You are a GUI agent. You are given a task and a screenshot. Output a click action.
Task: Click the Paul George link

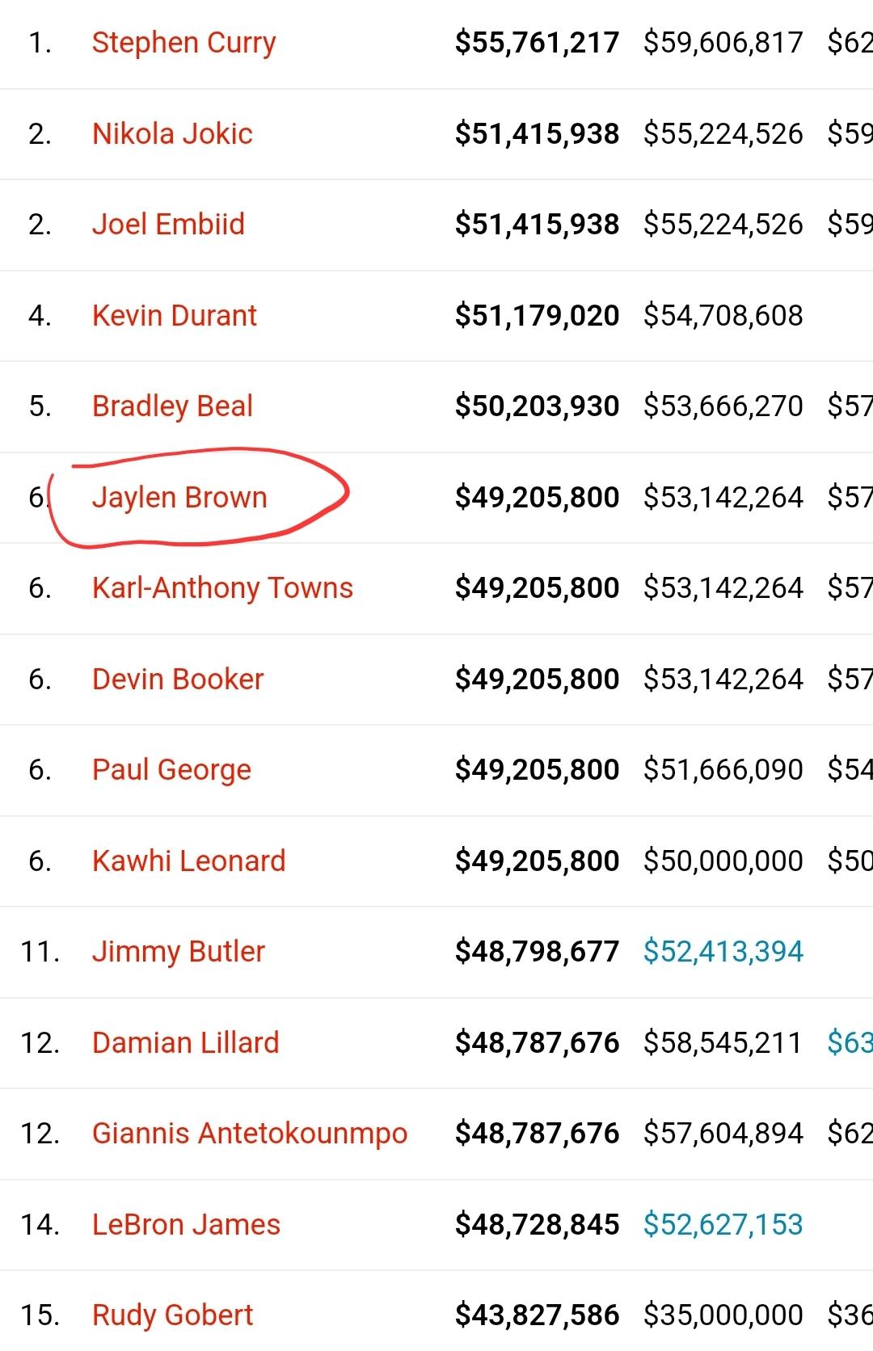coord(171,770)
